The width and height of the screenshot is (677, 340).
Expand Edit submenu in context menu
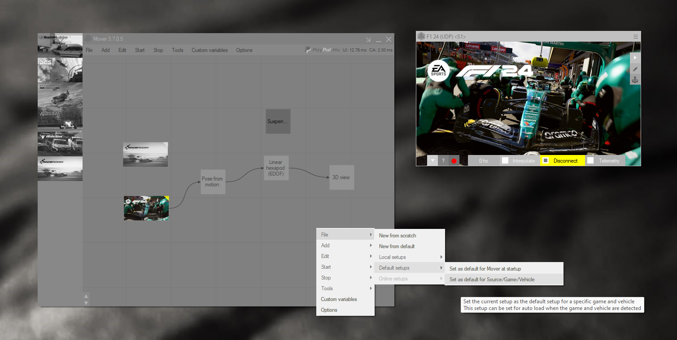click(345, 256)
